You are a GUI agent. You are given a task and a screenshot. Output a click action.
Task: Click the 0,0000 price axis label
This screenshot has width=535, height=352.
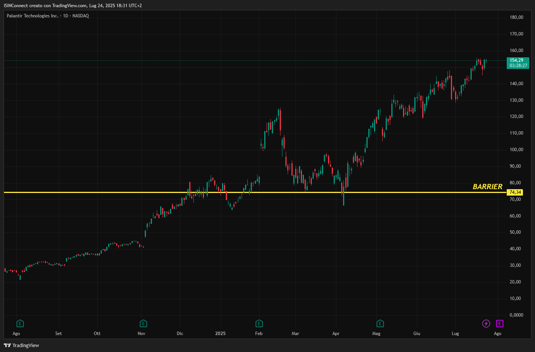click(x=516, y=315)
